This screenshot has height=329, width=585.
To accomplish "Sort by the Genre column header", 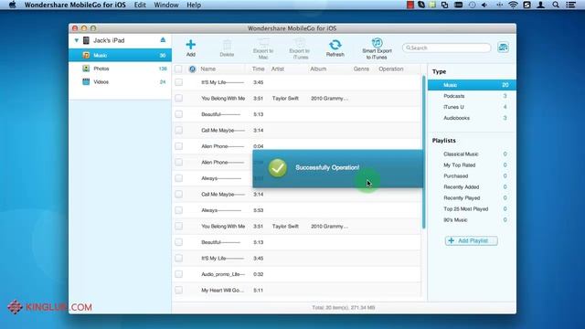I will pos(361,69).
